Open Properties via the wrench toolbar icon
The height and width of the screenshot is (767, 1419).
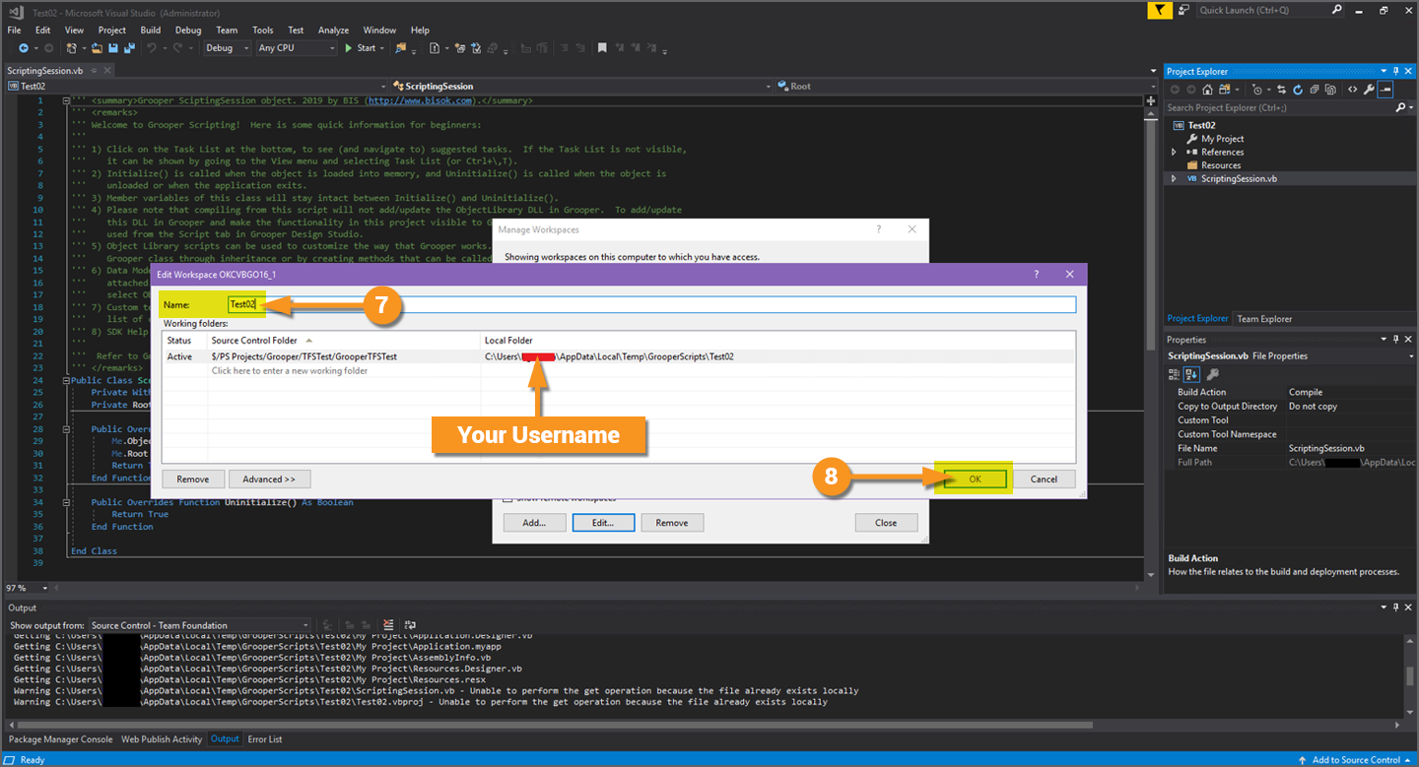click(1369, 90)
